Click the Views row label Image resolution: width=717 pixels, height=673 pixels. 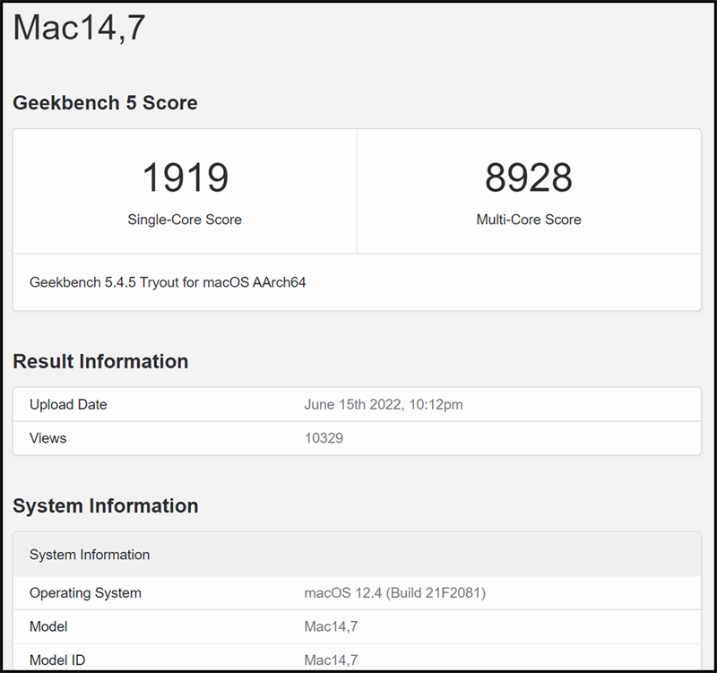tap(48, 438)
